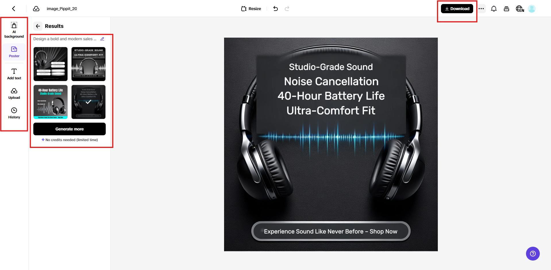Screen dimensions: 551x270
Task: Open the AI background tool
Action: pos(14,30)
